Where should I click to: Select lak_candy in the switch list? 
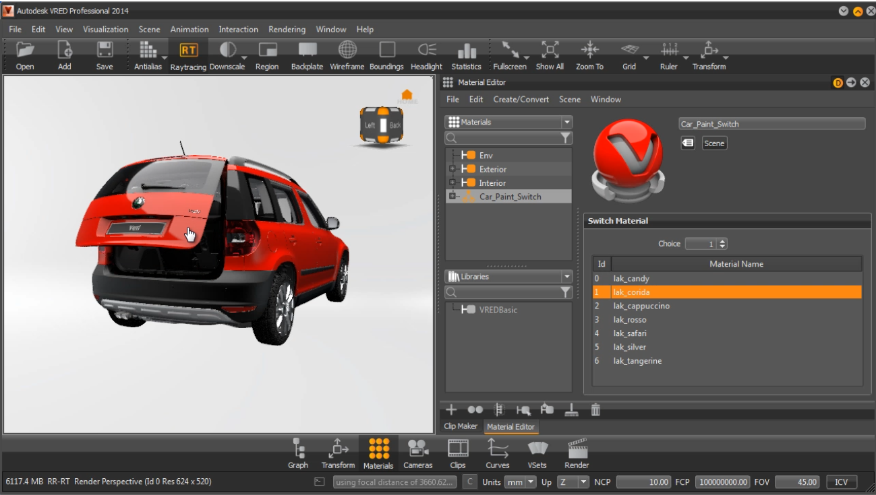coord(727,278)
